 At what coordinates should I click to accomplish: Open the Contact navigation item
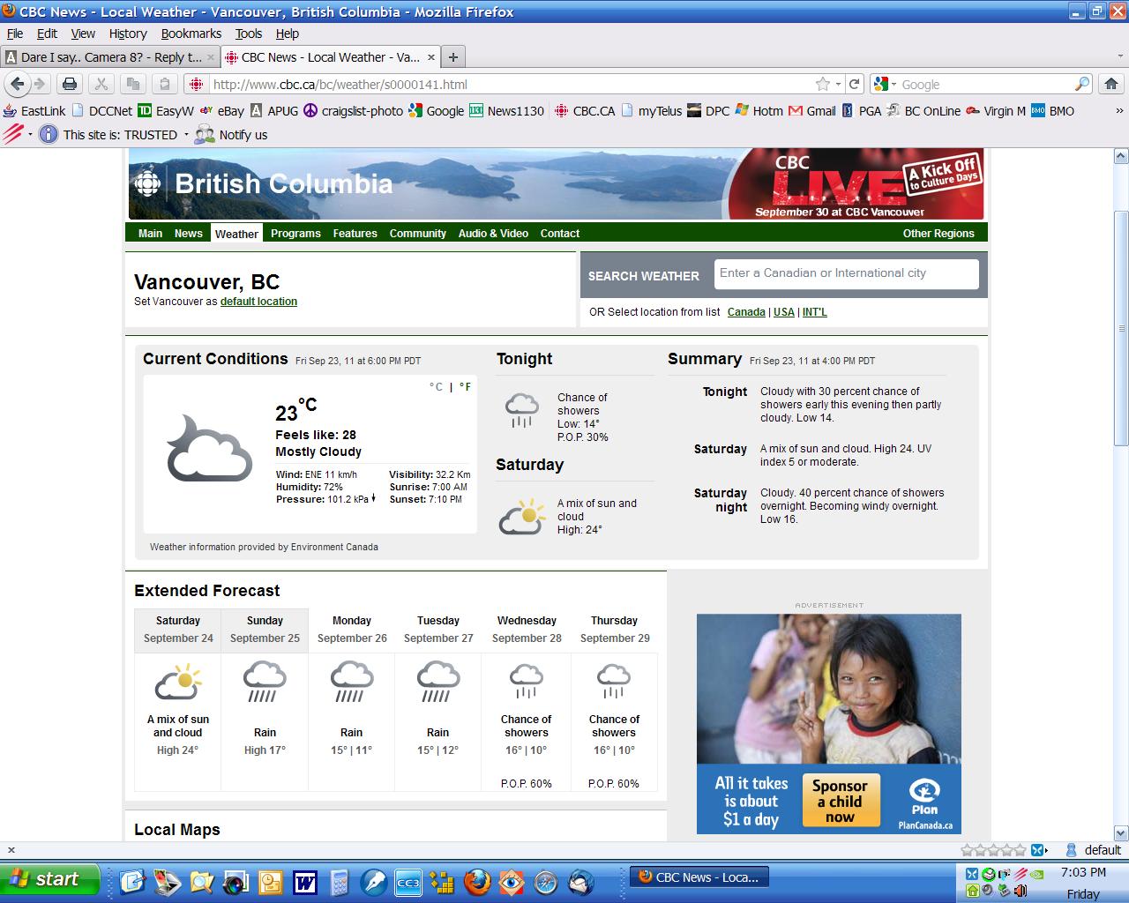coord(559,233)
